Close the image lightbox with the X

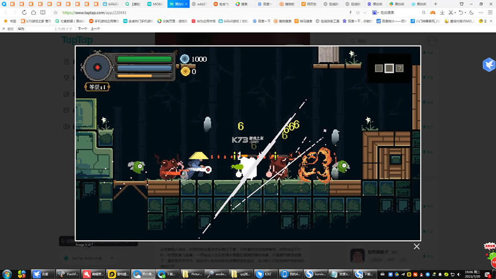click(417, 246)
